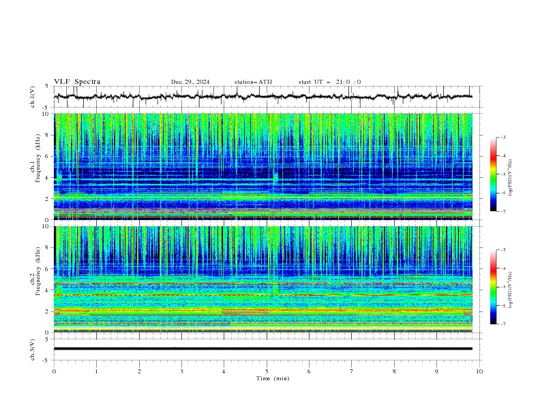Click the "Time (min)" x-axis label

point(273,378)
